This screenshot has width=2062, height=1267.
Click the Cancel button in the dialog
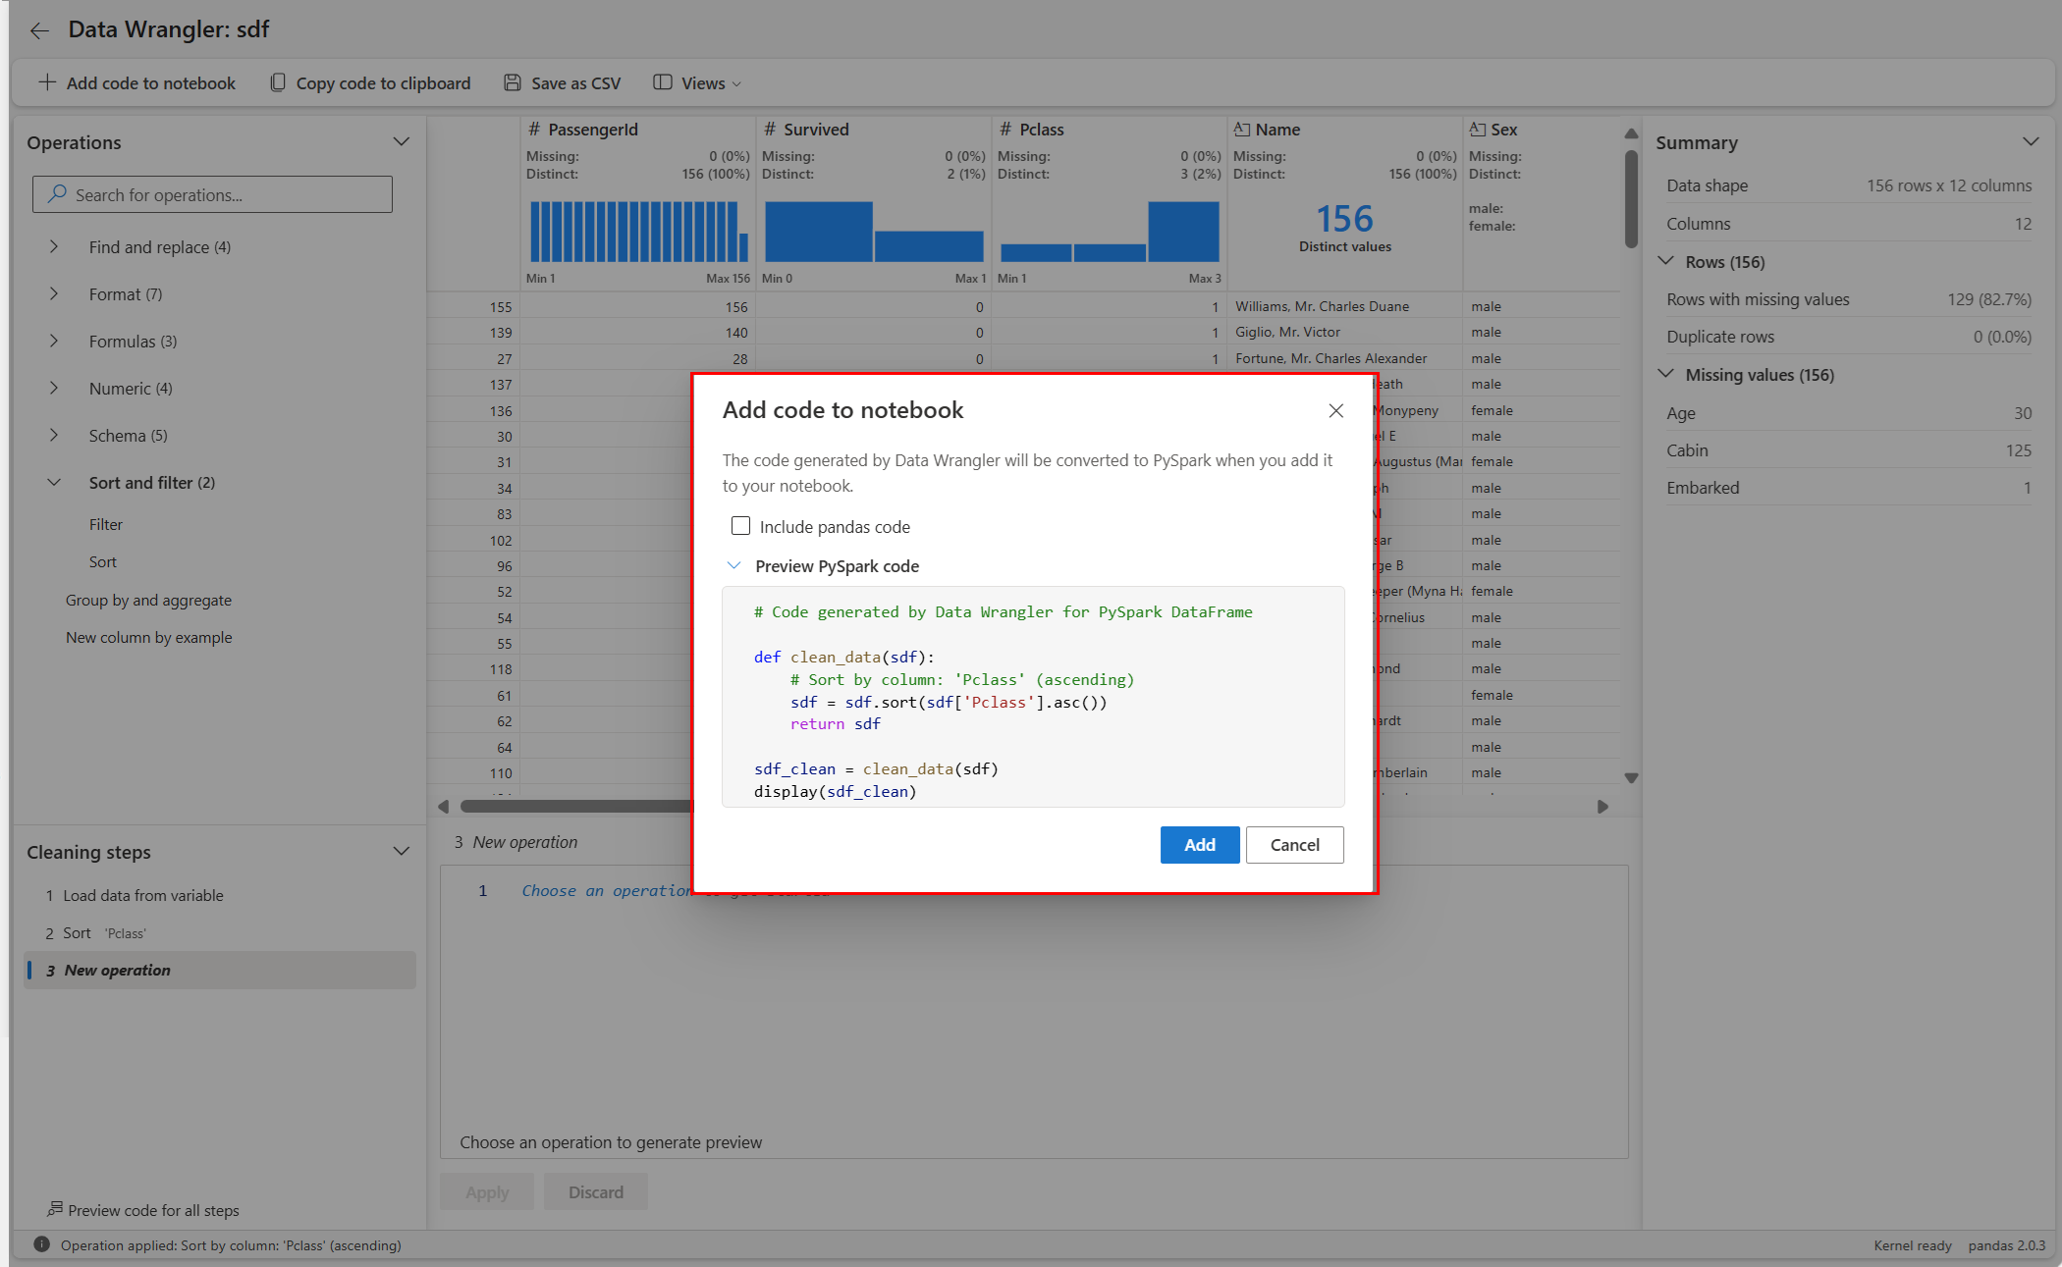pos(1295,845)
